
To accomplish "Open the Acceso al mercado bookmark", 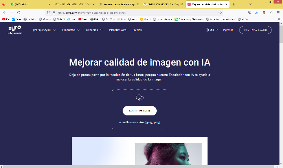I will point(221,19).
